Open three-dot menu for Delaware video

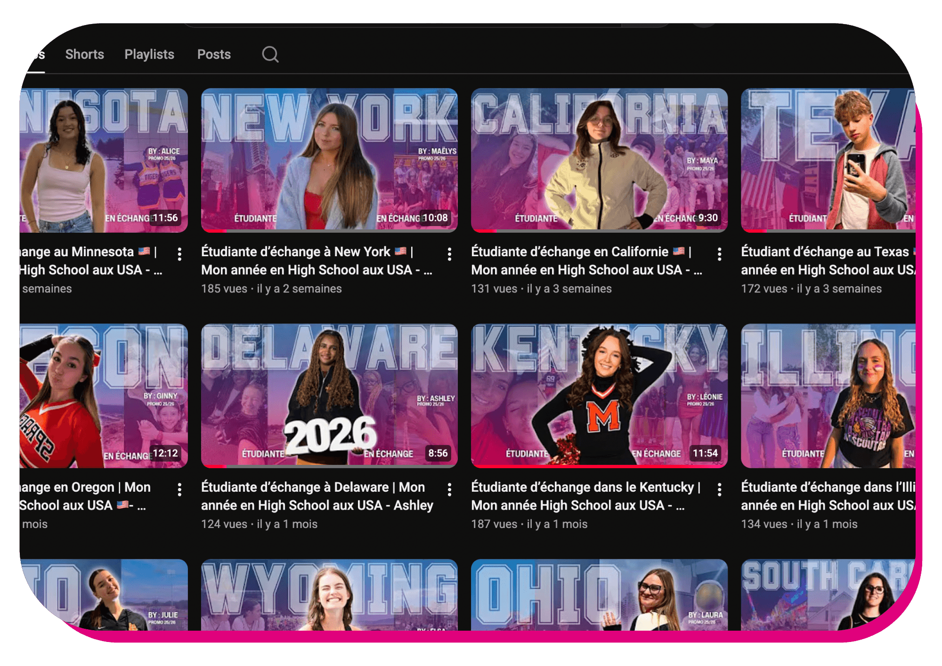click(449, 490)
